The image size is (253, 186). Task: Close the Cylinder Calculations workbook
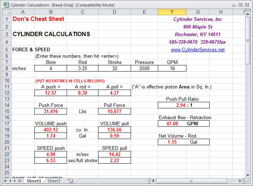247,5
